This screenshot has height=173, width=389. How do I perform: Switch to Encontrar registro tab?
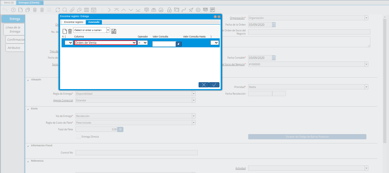(73, 22)
